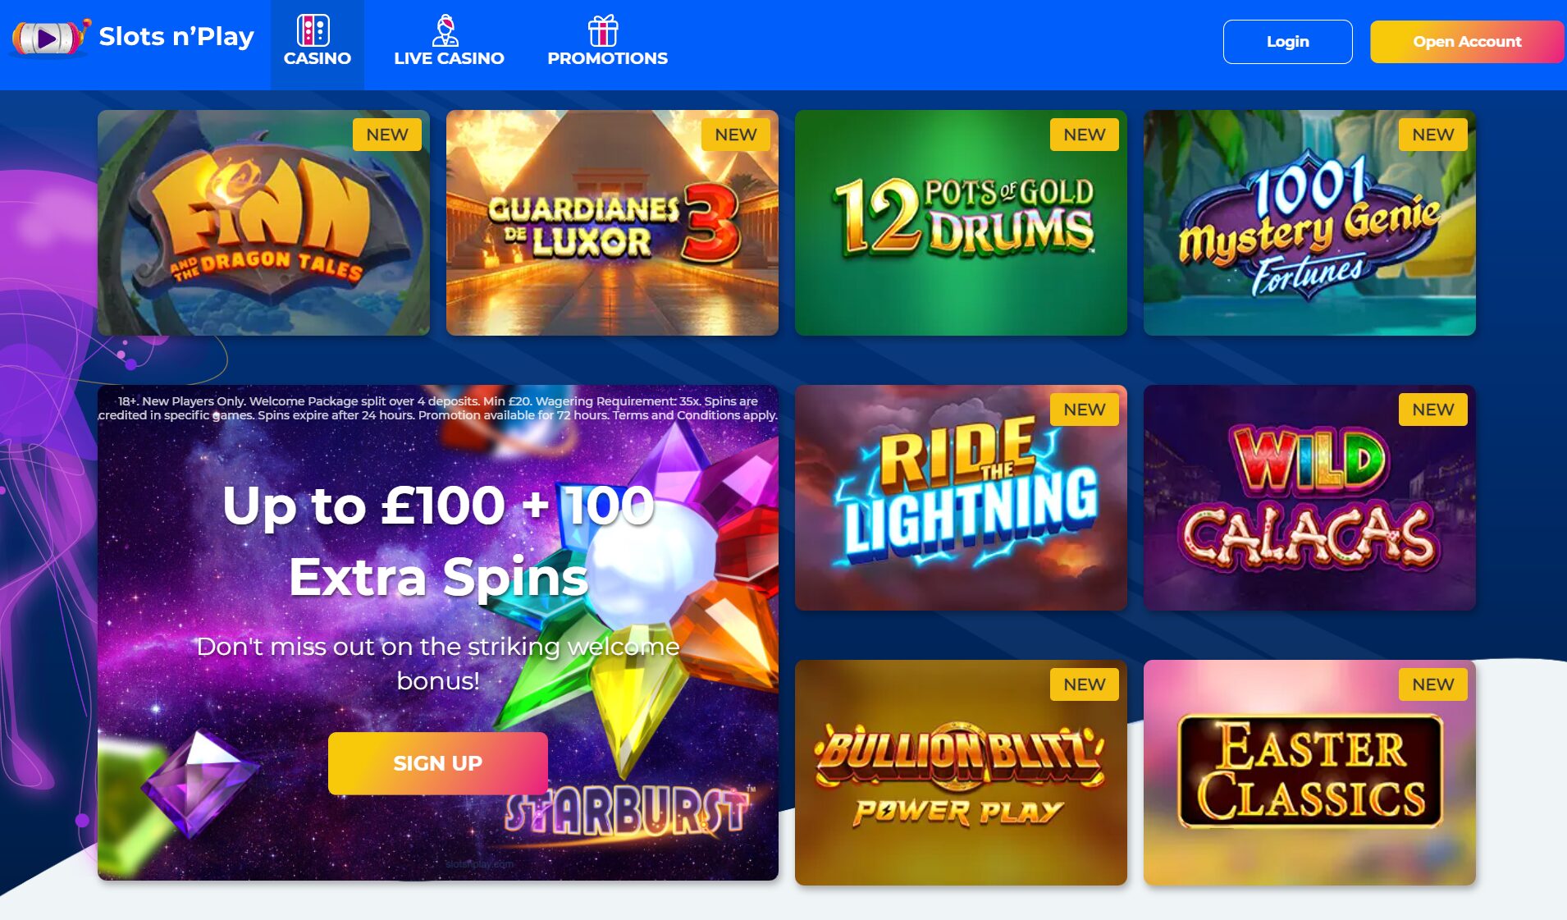Open Bullion Blitz Power Play game
Viewport: 1567px width, 920px height.
click(x=961, y=772)
